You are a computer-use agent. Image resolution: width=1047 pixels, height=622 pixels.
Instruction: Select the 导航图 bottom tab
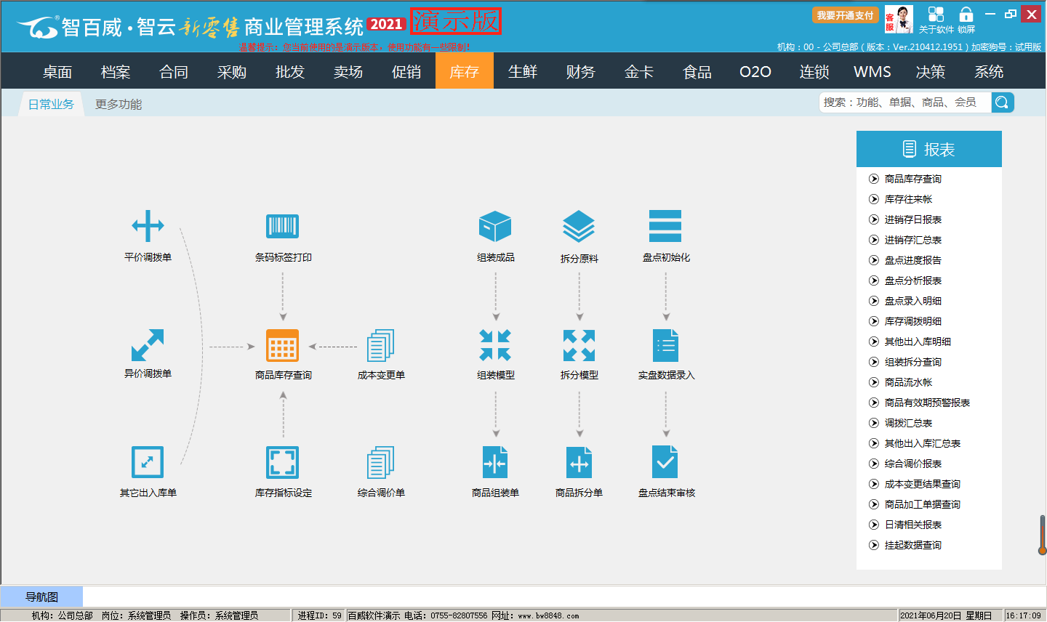click(41, 597)
